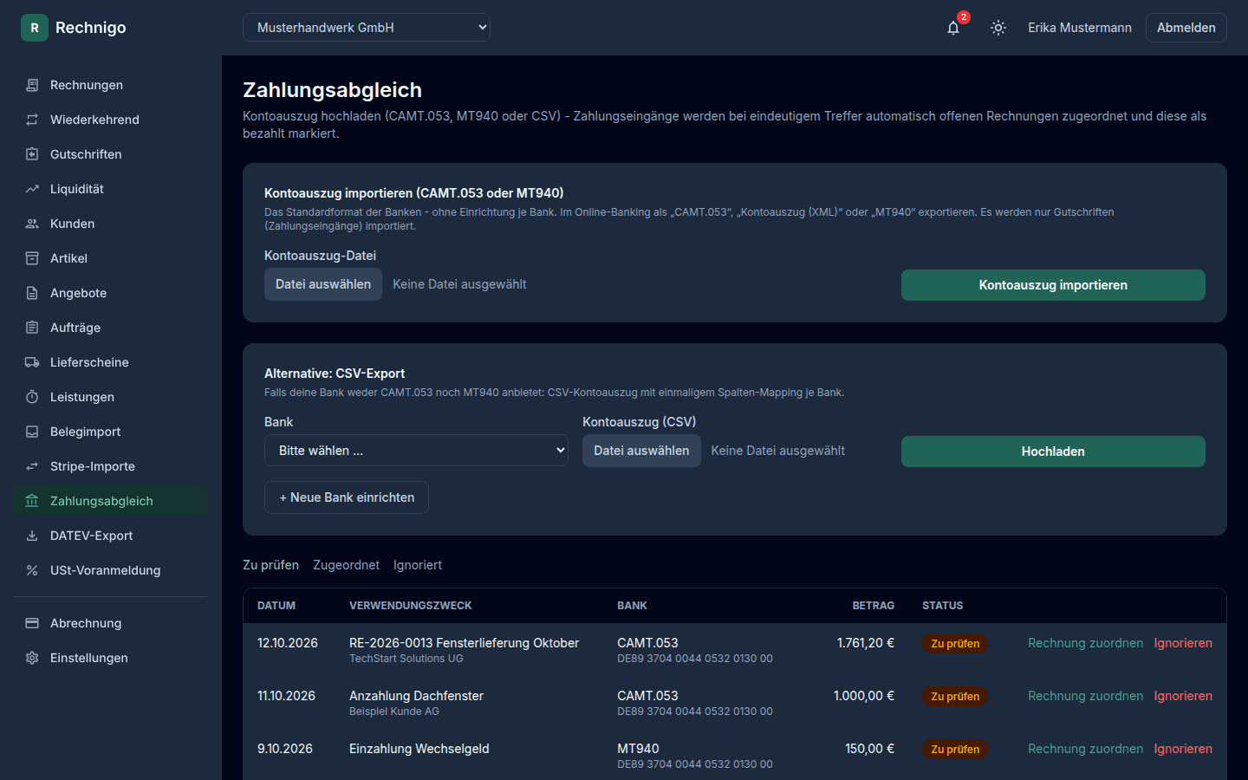This screenshot has height=780, width=1248.
Task: Open the Bank 'Bitte wählen' dropdown
Action: [x=416, y=451]
